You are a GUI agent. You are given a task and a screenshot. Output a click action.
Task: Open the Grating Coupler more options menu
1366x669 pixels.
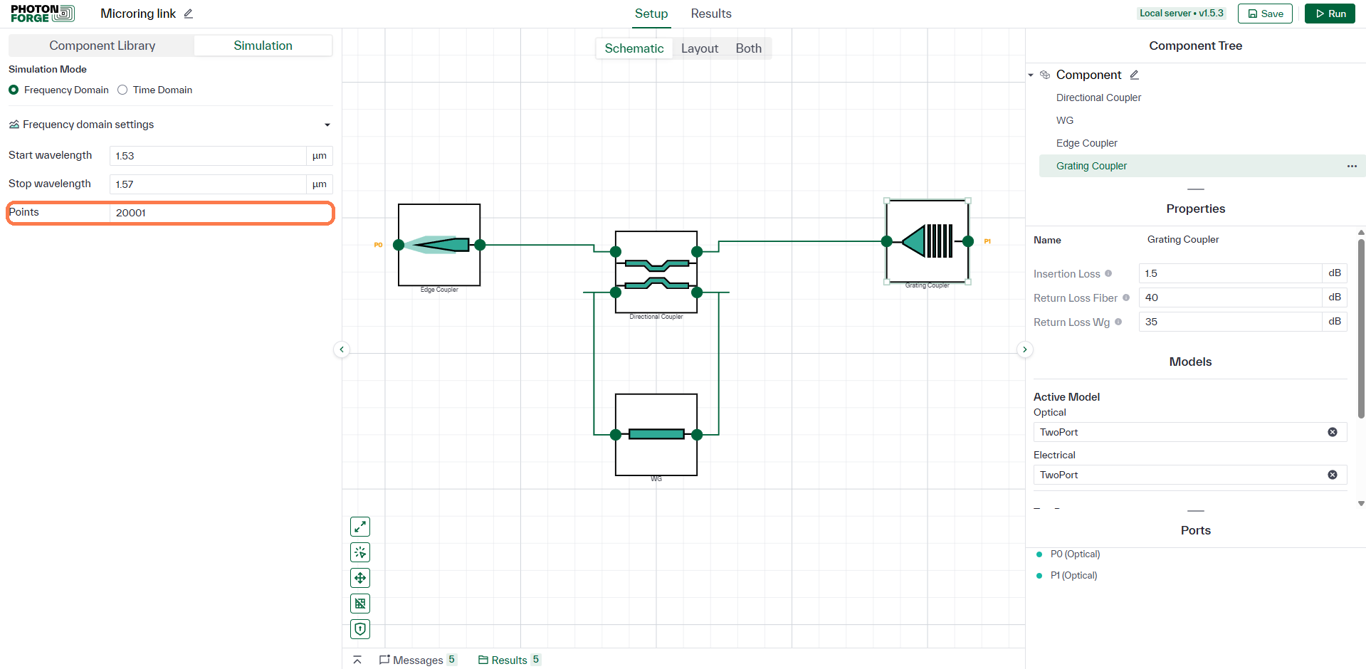pyautogui.click(x=1352, y=166)
